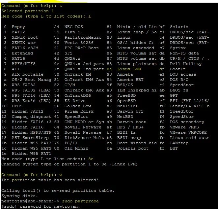218x209 pixels.
Task: Click 'Linux swap / So' entry
Action: click(137, 32)
